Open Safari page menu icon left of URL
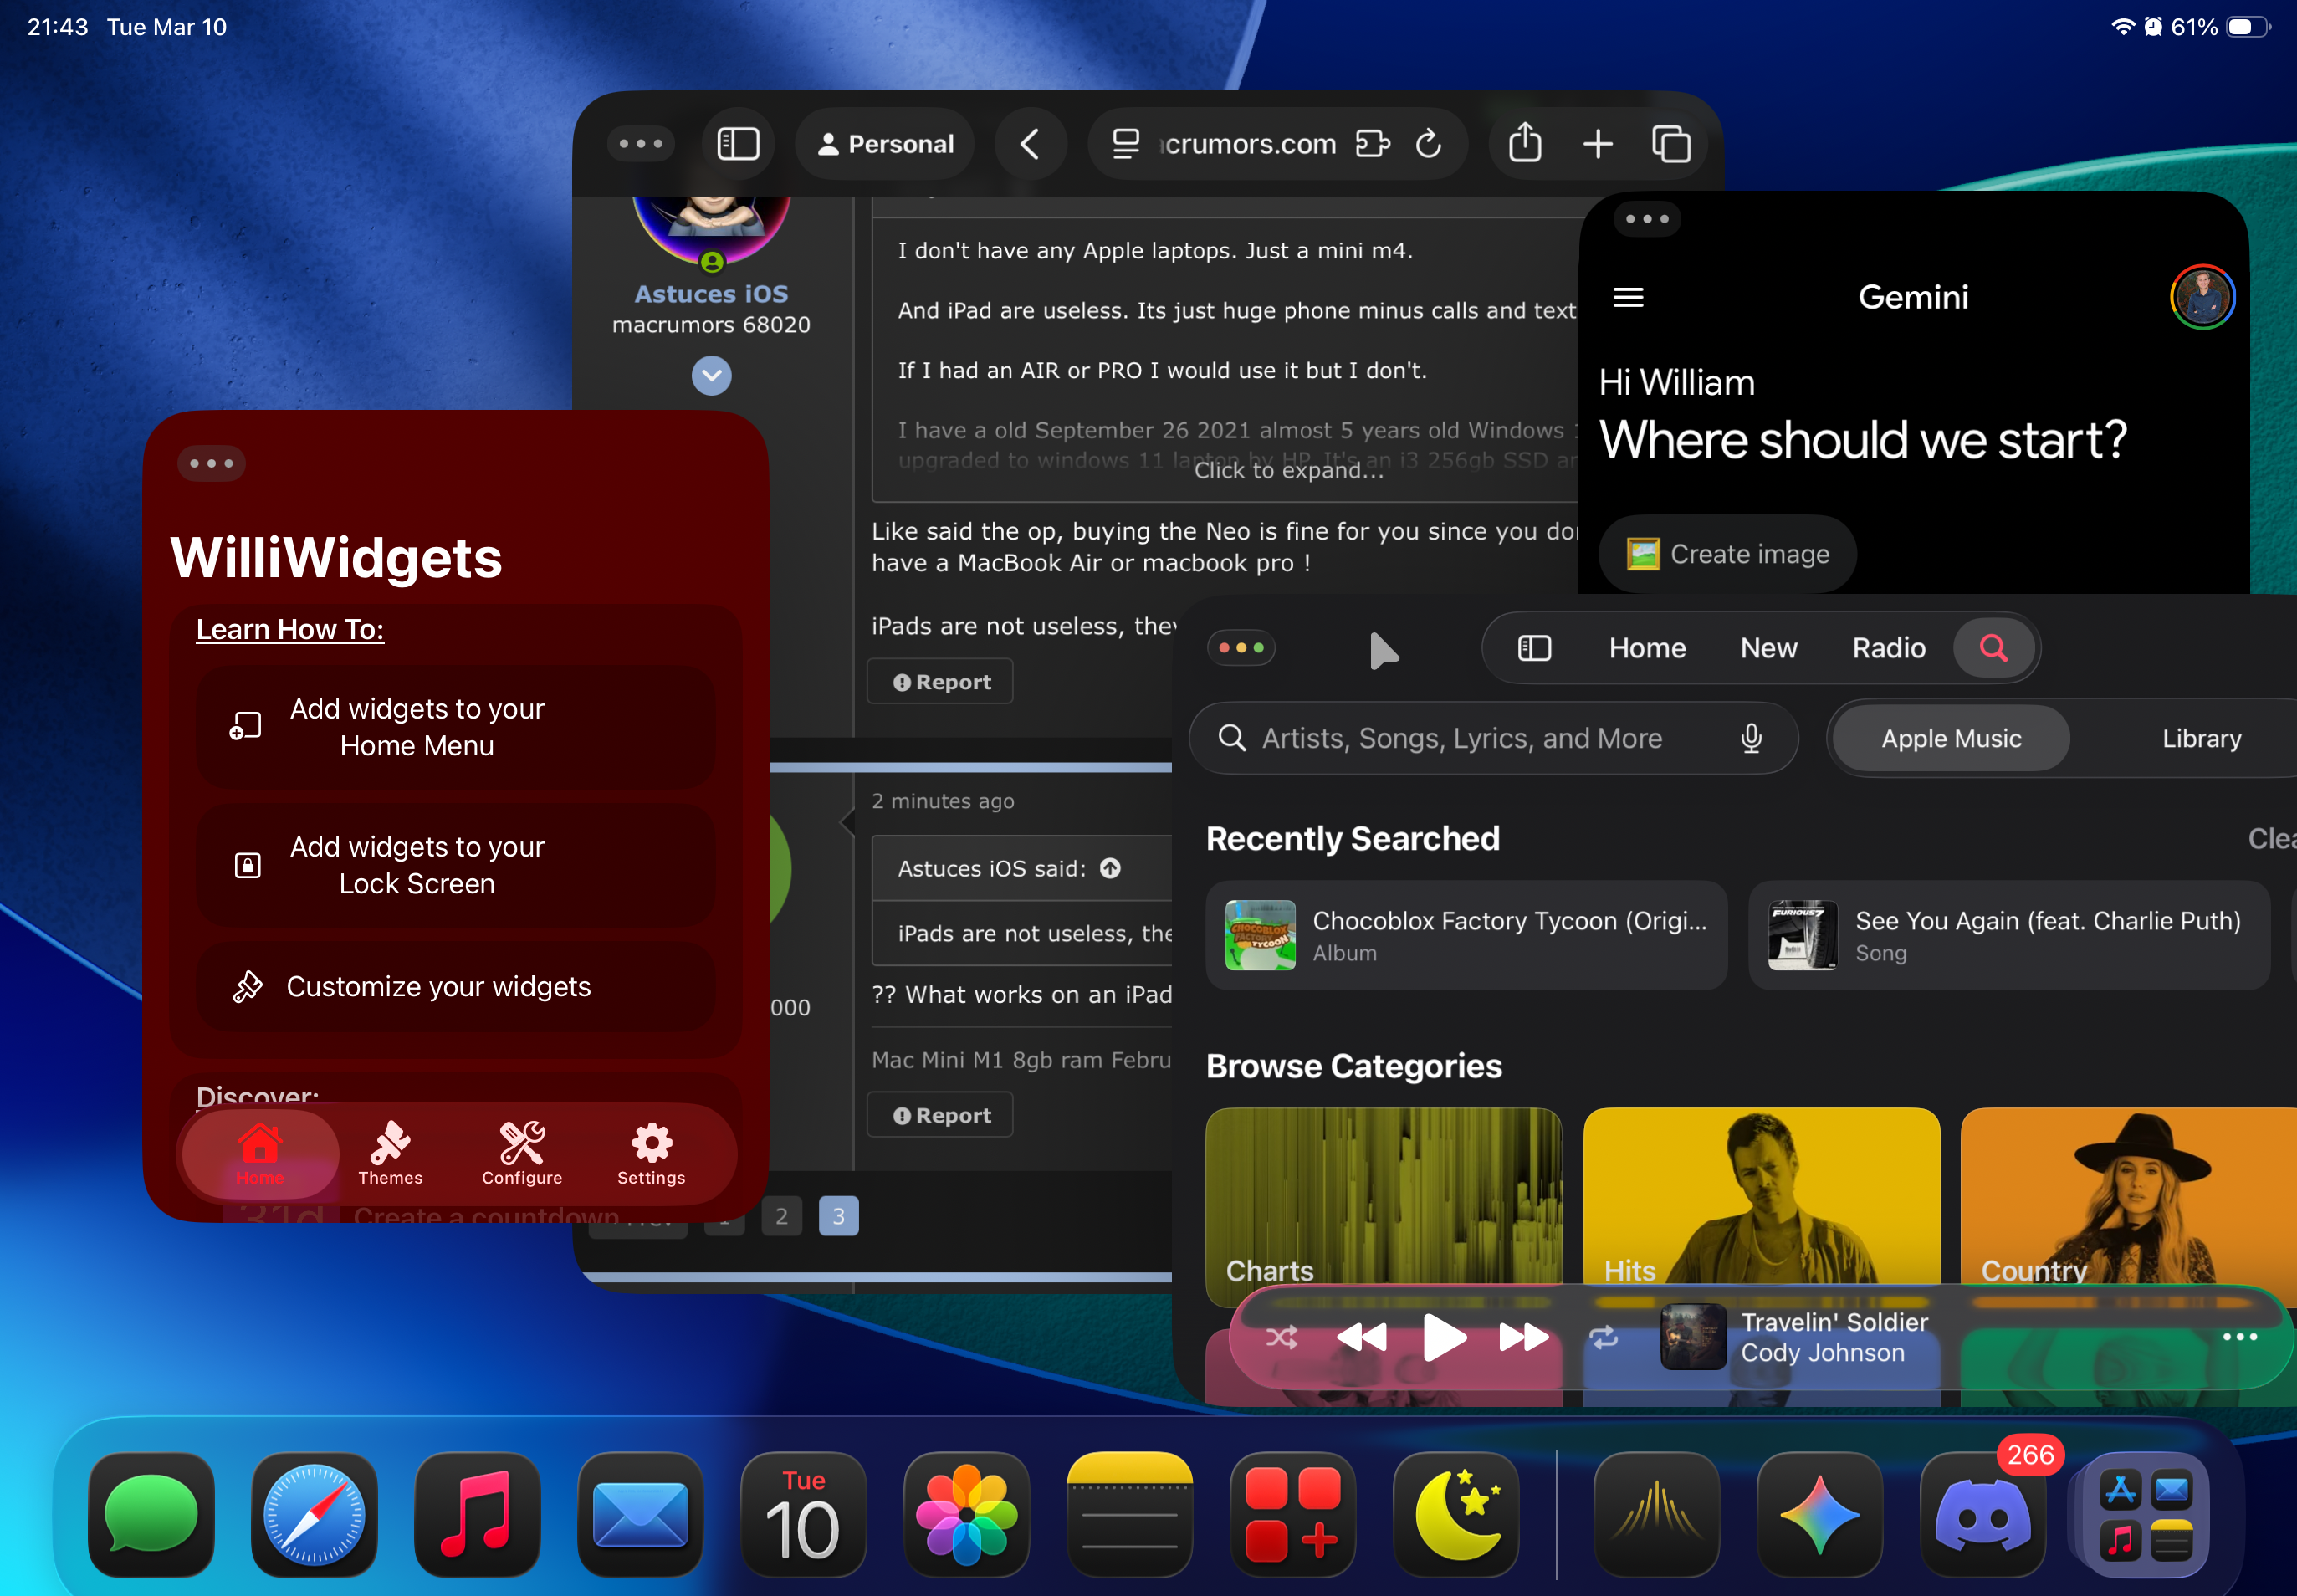The height and width of the screenshot is (1596, 2297). [x=1126, y=144]
